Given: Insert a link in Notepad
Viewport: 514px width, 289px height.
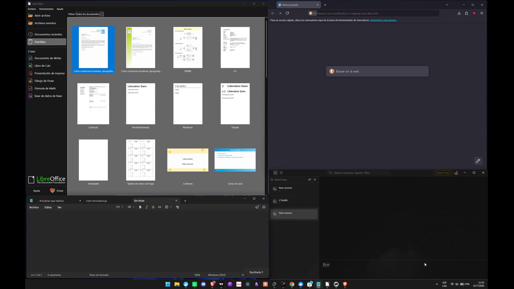Looking at the screenshot, I should pos(160,207).
